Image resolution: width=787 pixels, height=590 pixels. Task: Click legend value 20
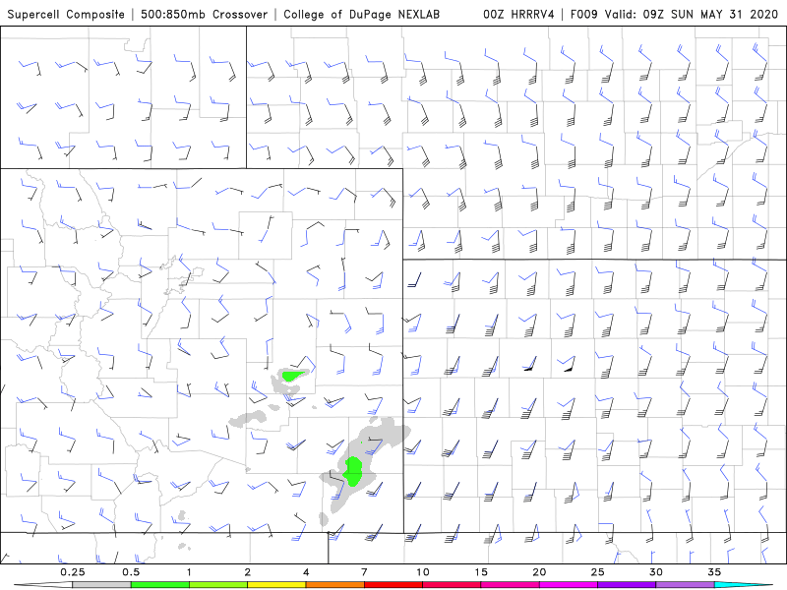pyautogui.click(x=539, y=572)
